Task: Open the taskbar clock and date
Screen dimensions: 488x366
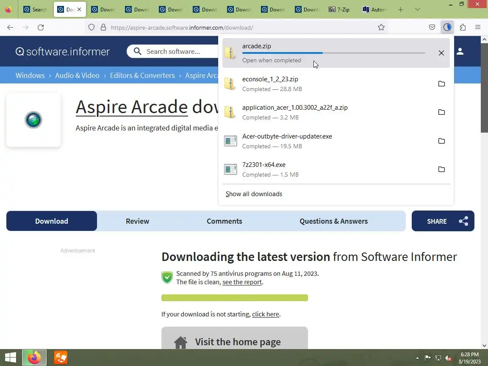Action: click(470, 358)
